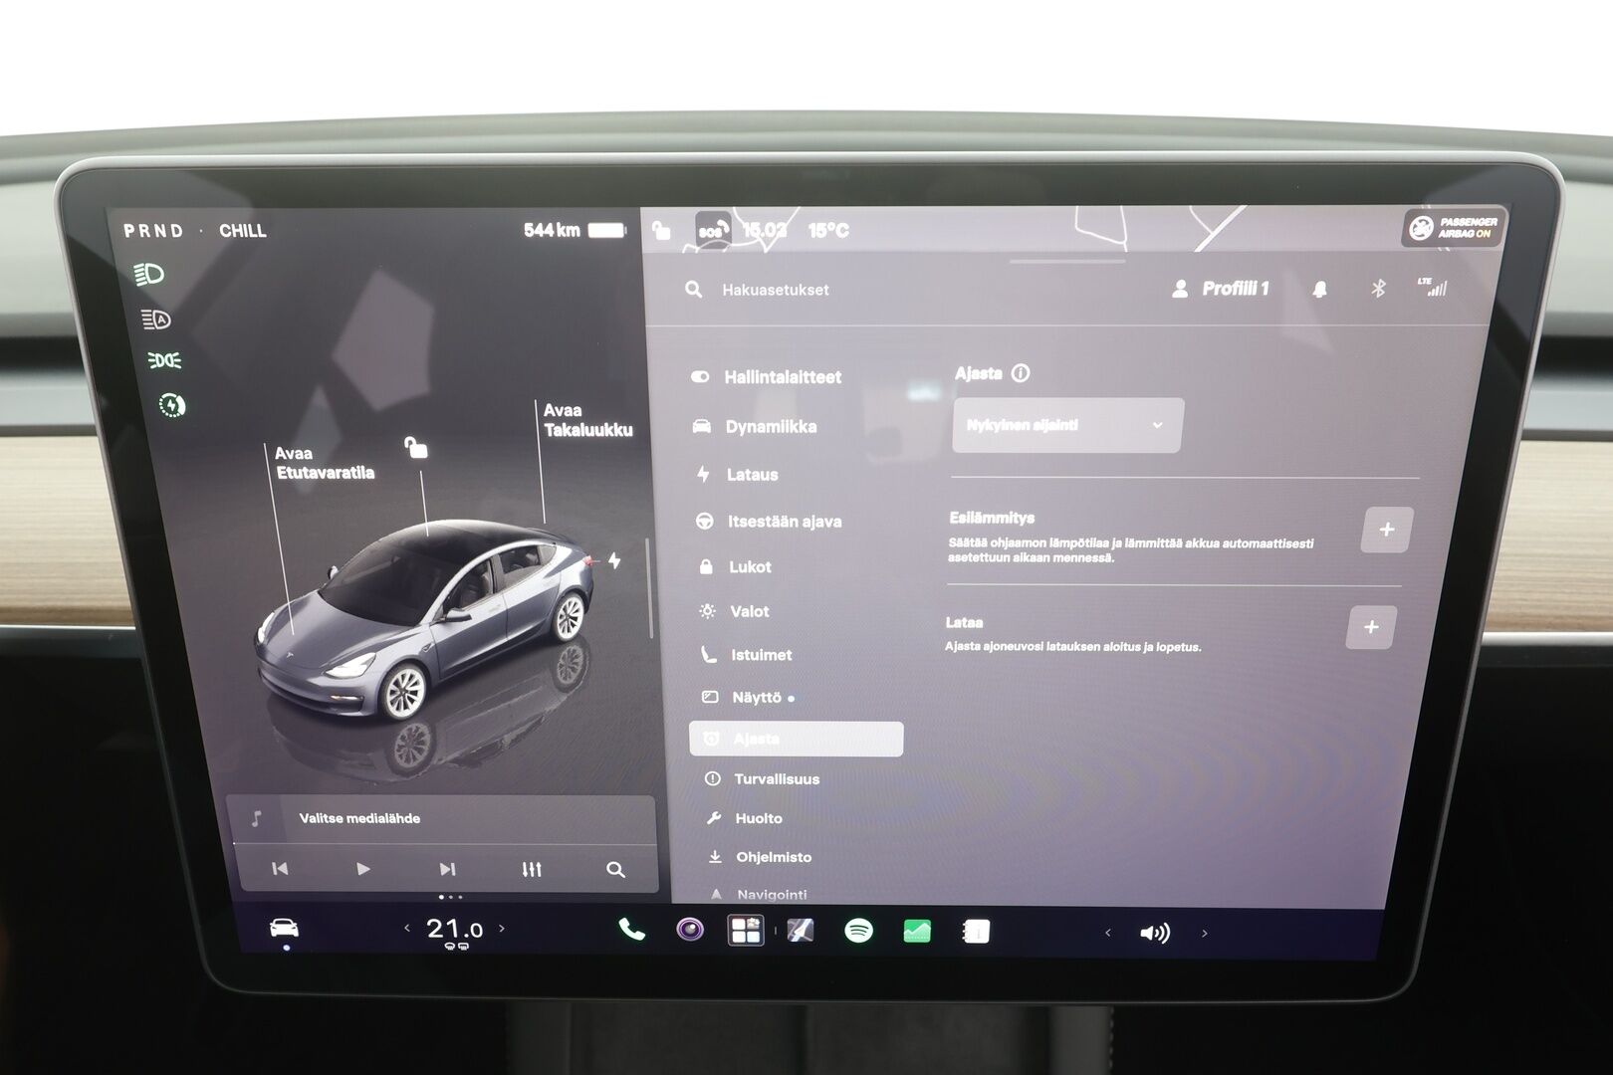Open car controls icon in bottom bar

(x=285, y=929)
